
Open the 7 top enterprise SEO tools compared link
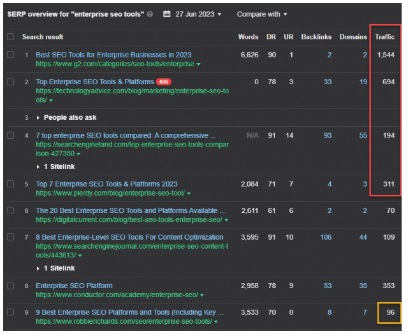(x=126, y=135)
